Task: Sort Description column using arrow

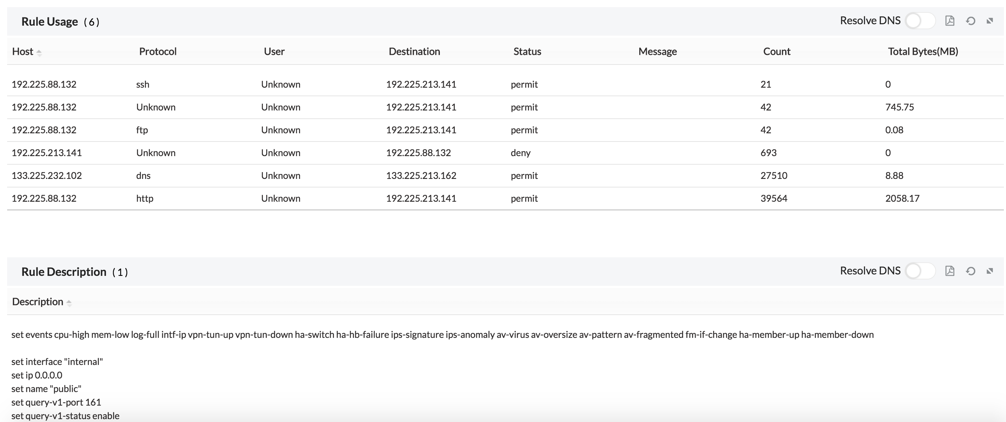Action: 69,303
